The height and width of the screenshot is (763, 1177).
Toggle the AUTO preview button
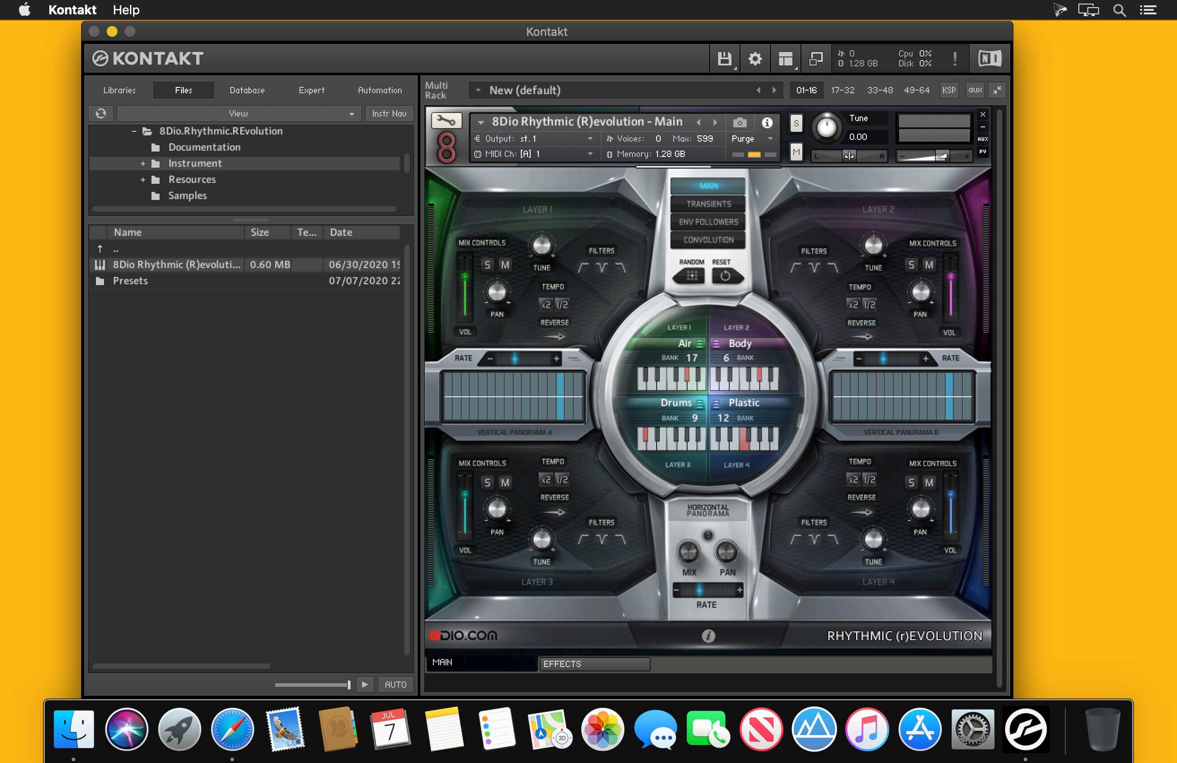[395, 685]
